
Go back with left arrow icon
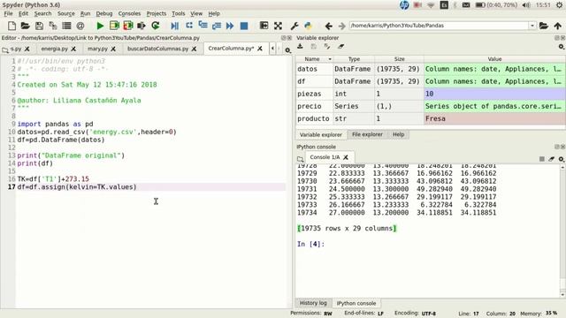[328, 26]
